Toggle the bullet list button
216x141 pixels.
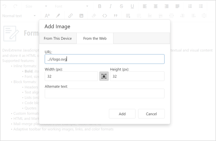click(201, 6)
